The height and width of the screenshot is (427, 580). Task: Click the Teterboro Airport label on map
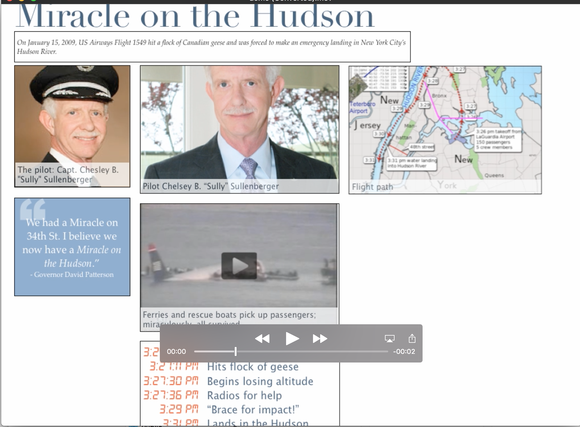coord(362,107)
